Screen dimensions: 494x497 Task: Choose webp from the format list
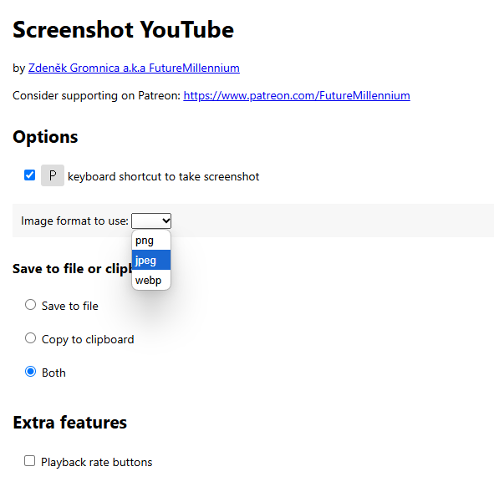pyautogui.click(x=151, y=280)
